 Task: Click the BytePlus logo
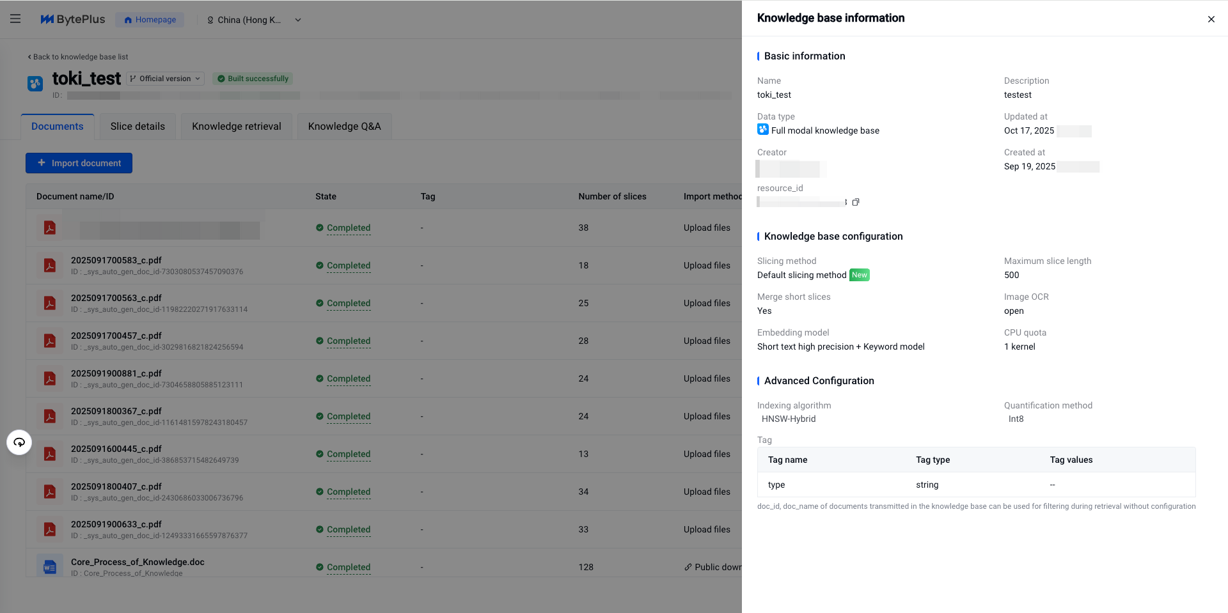tap(72, 19)
